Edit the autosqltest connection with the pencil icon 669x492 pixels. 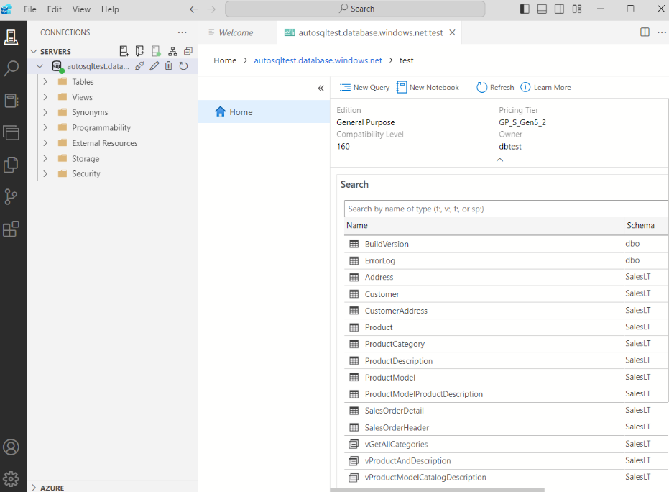pos(154,65)
